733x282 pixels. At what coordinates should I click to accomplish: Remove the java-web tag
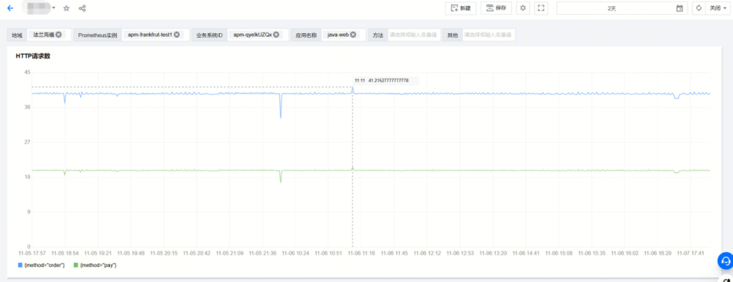[354, 35]
